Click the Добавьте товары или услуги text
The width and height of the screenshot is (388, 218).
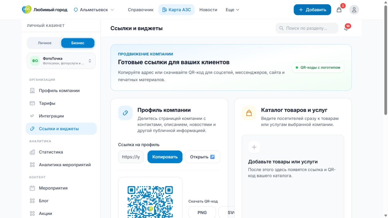point(283,162)
